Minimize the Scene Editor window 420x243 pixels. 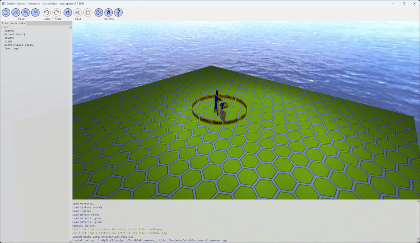click(393, 3)
